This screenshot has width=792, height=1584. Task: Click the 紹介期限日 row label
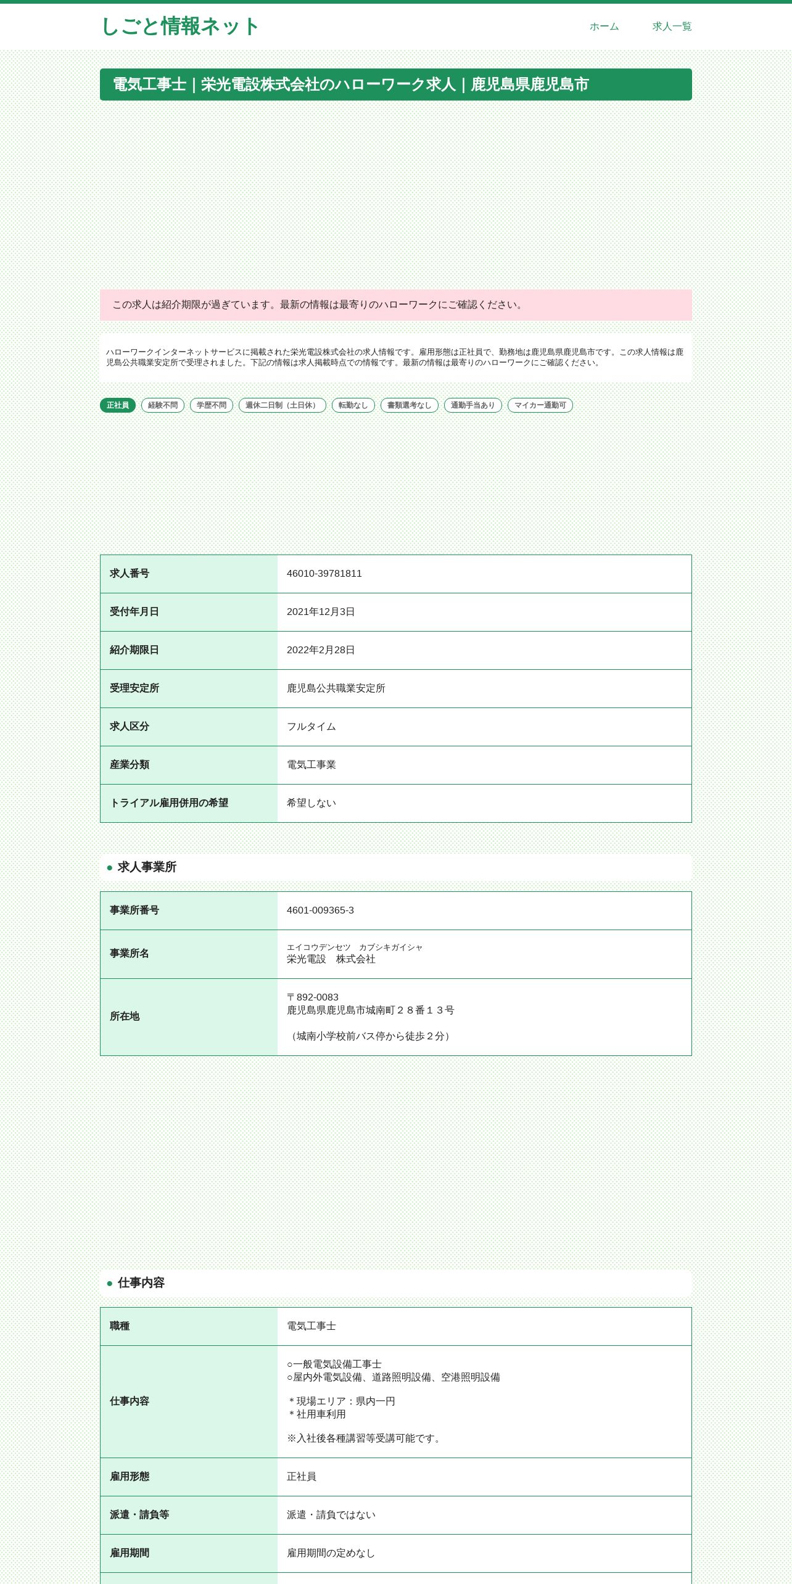134,650
